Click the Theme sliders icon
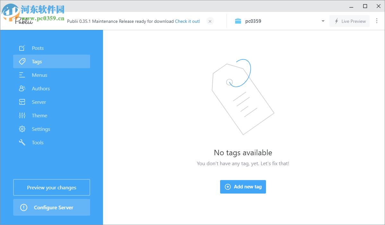The width and height of the screenshot is (385, 225). pyautogui.click(x=22, y=115)
